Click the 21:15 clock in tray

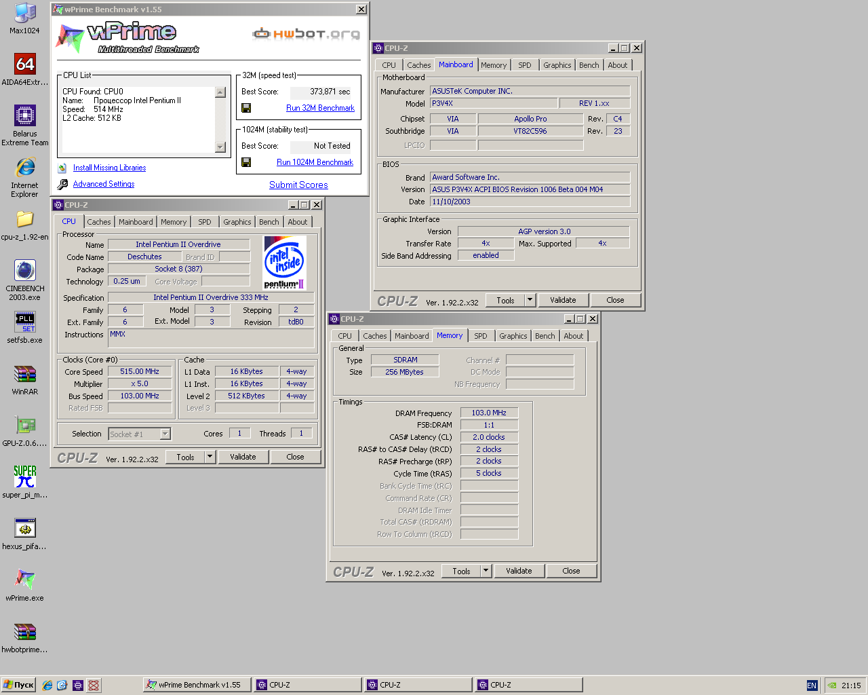pos(851,685)
